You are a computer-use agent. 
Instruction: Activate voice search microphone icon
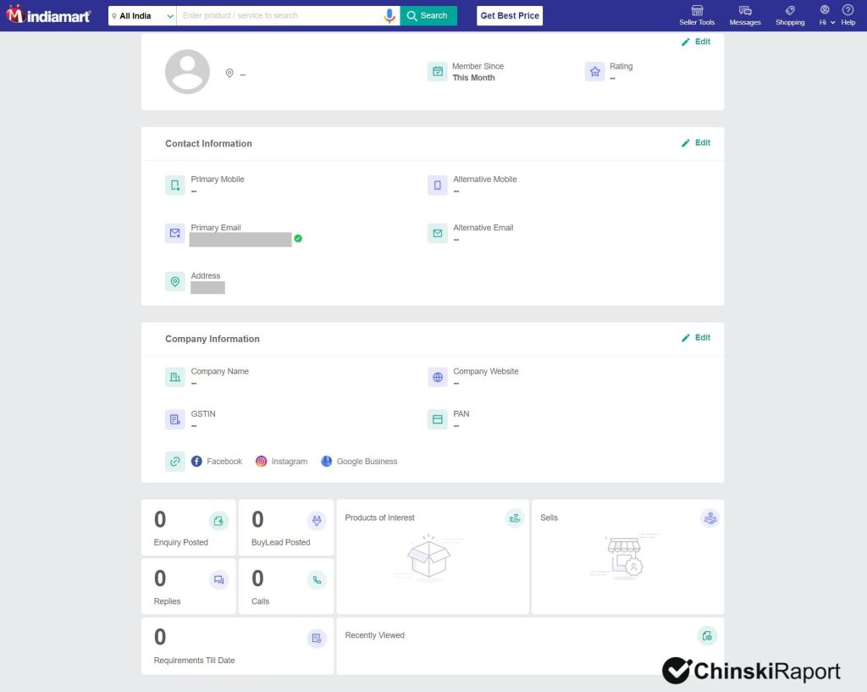point(389,15)
